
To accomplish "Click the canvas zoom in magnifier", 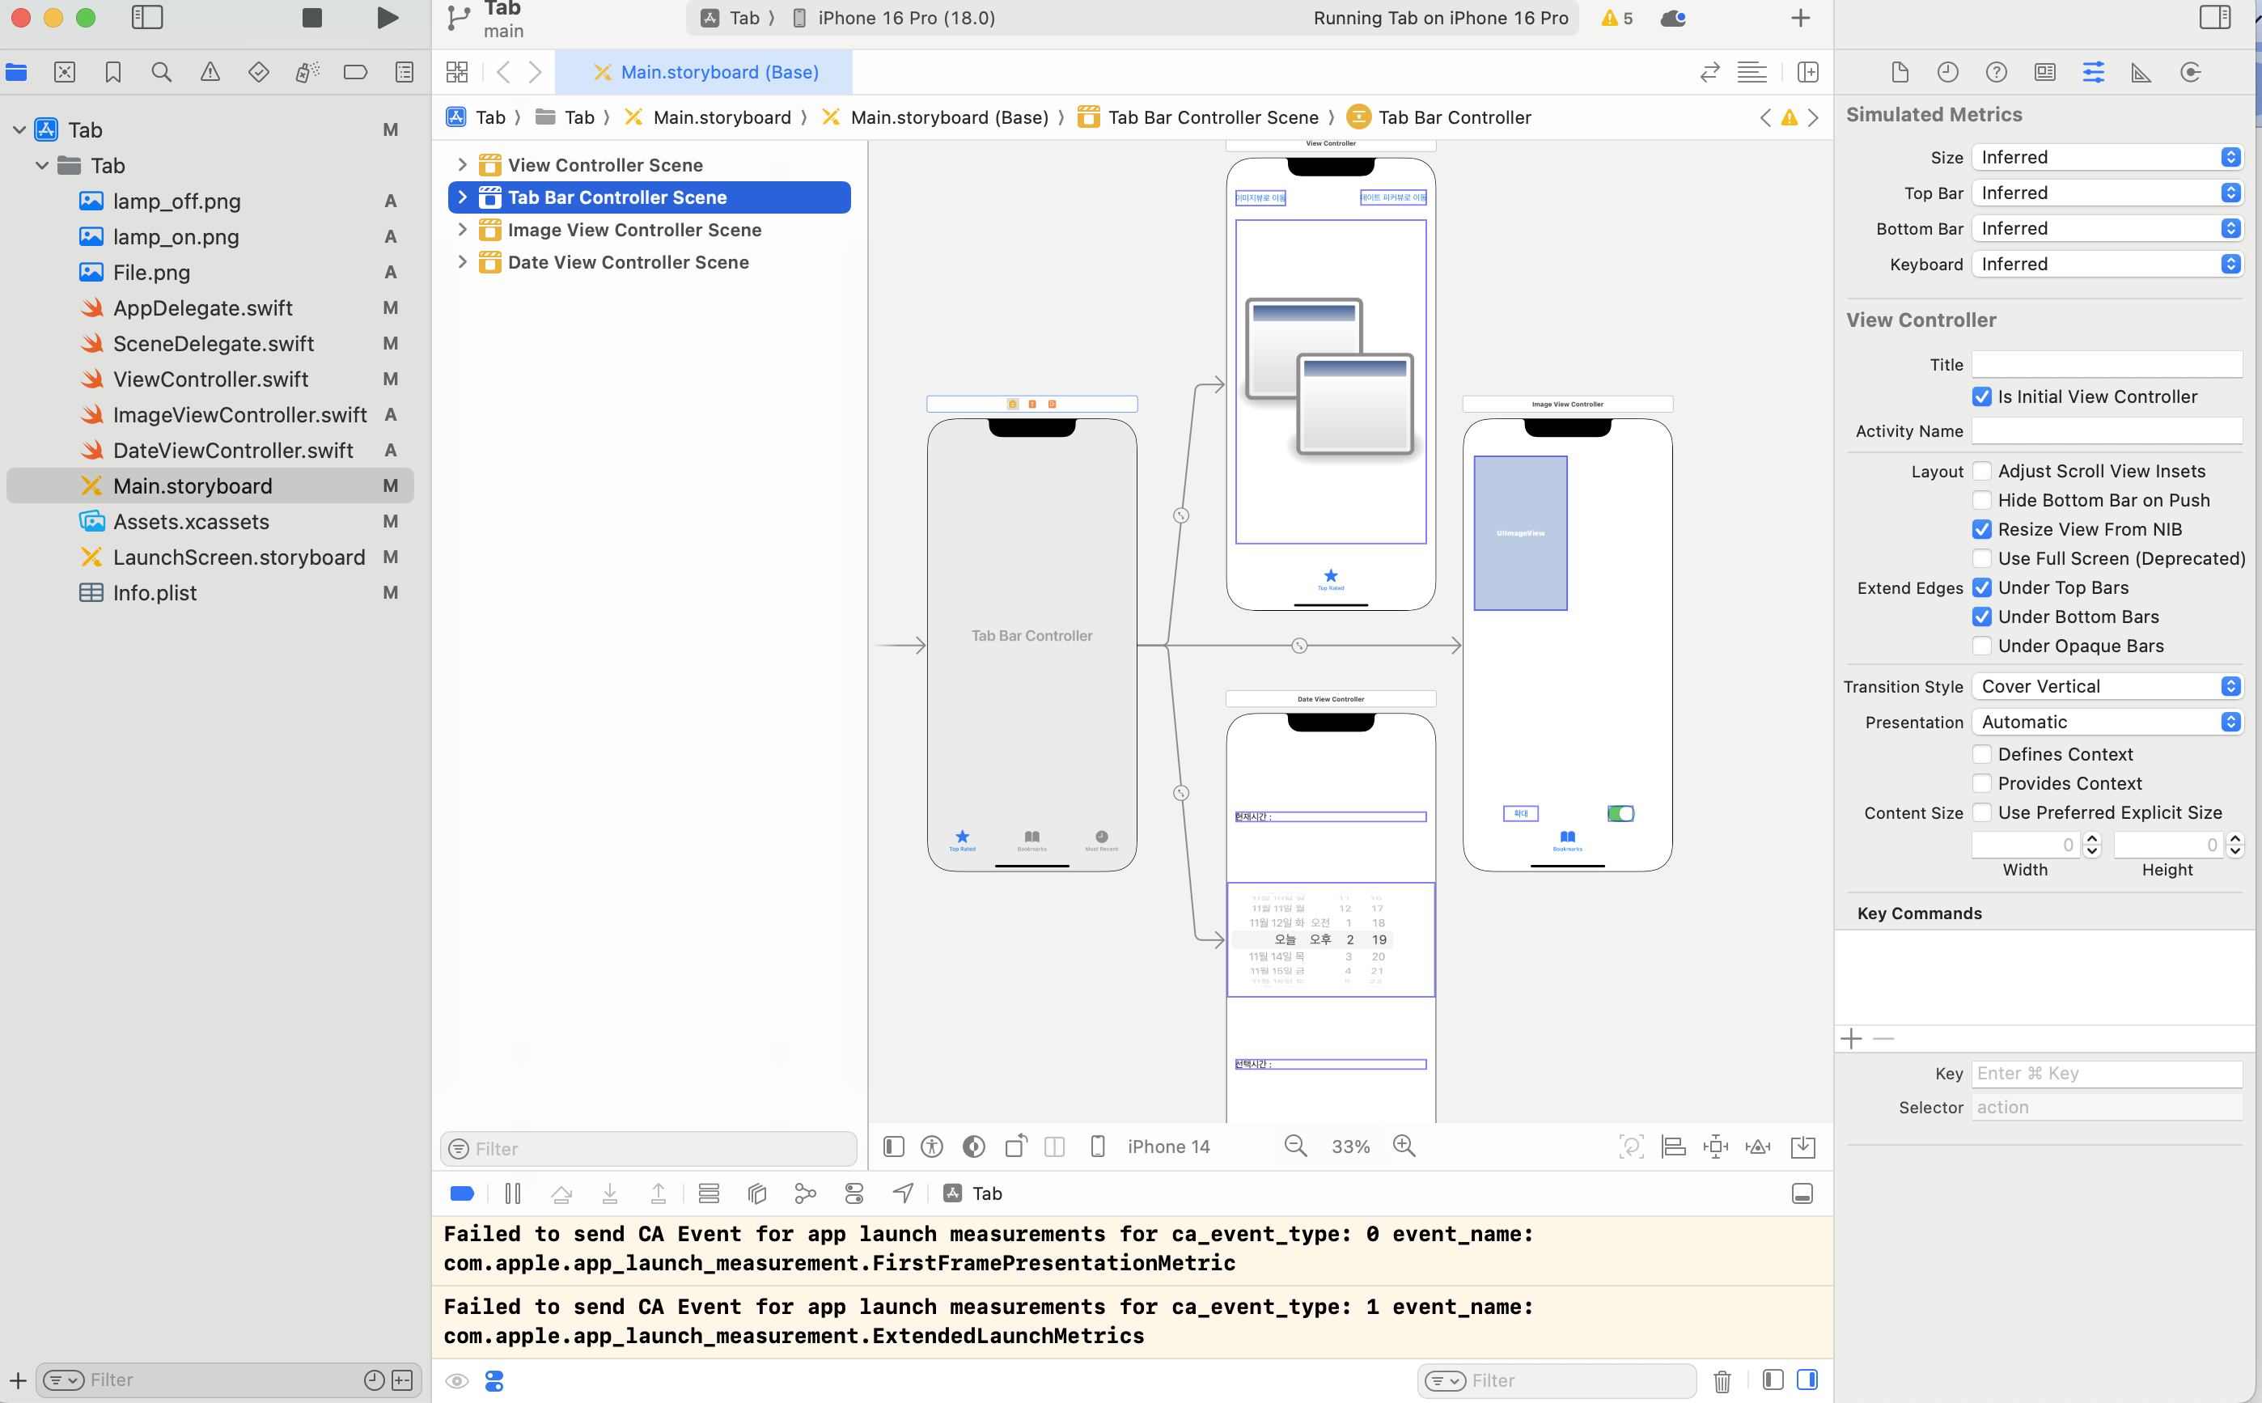I will 1404,1146.
